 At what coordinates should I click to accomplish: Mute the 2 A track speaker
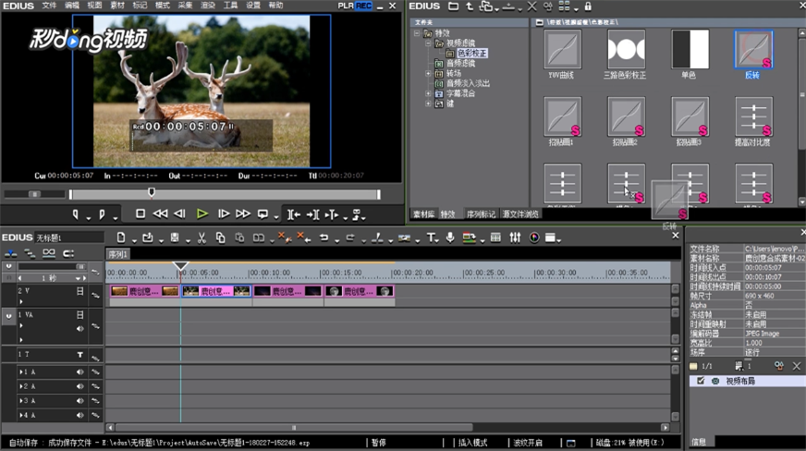tap(80, 386)
